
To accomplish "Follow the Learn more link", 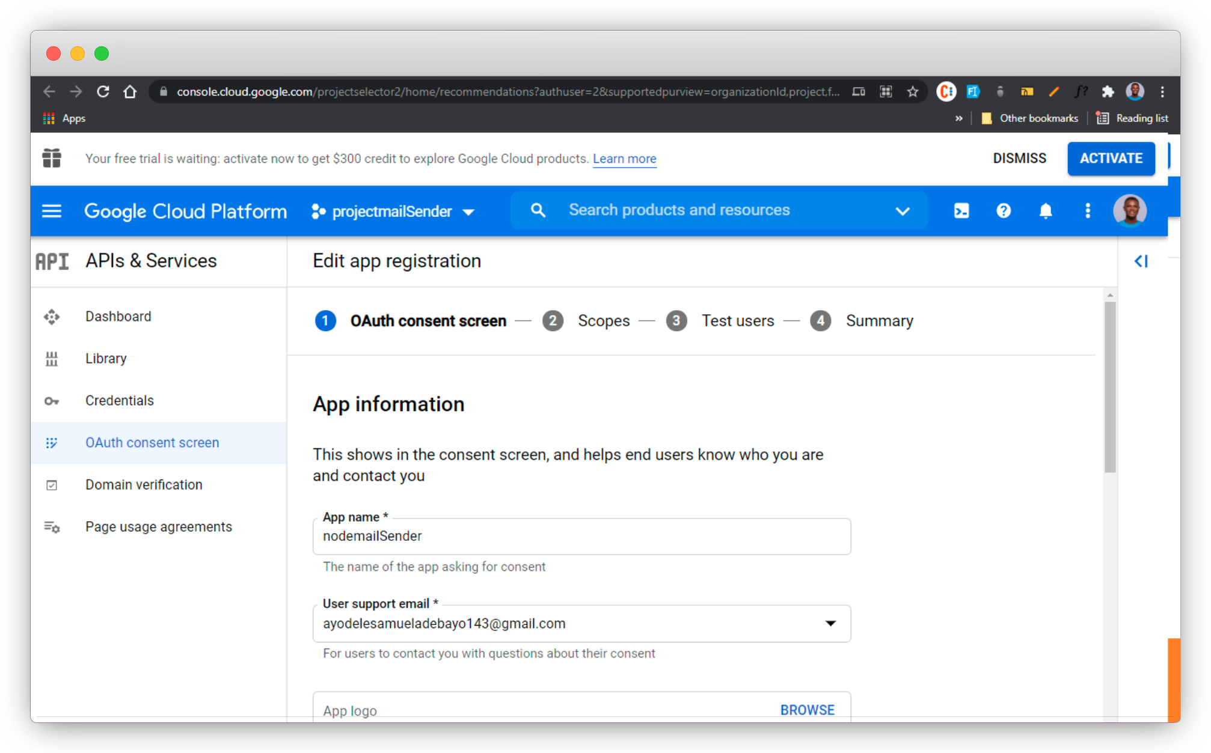I will pyautogui.click(x=624, y=159).
